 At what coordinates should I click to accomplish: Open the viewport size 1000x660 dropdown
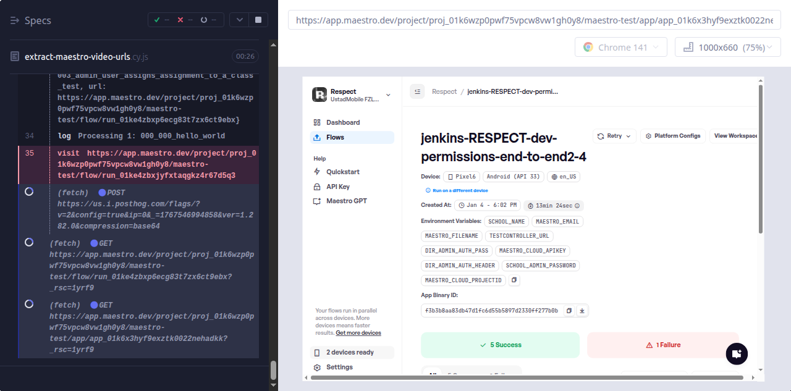pyautogui.click(x=727, y=48)
